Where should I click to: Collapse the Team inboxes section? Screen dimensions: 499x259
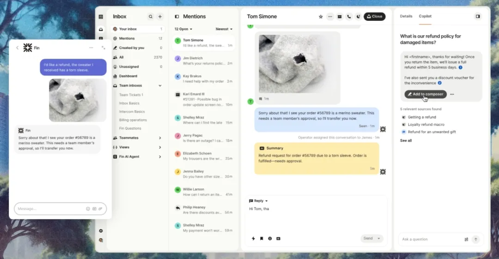tap(160, 85)
